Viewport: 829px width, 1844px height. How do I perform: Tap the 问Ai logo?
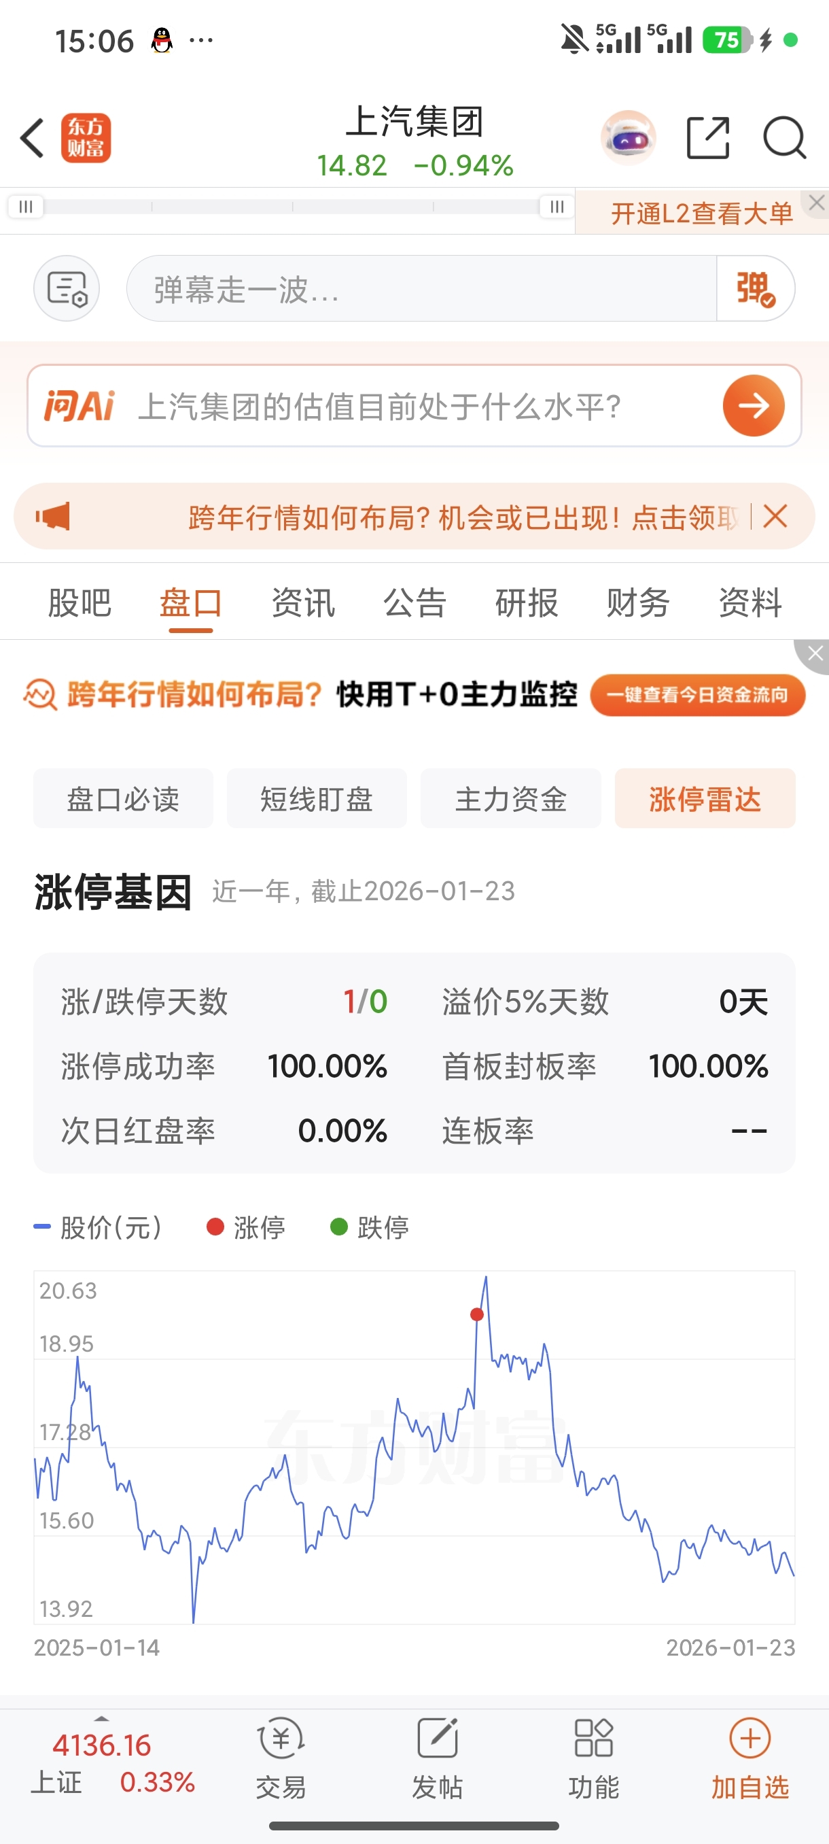pyautogui.click(x=79, y=406)
